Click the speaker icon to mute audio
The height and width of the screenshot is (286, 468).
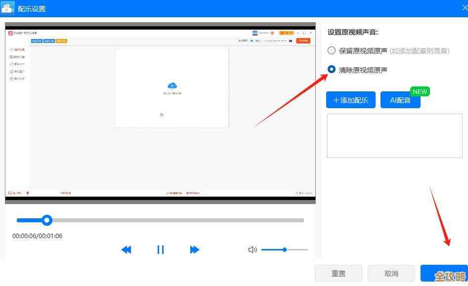253,249
